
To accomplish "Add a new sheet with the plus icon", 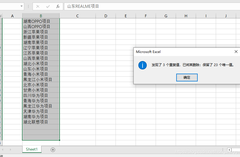I will 53,150.
